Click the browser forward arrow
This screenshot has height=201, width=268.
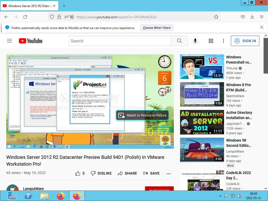pos(16,17)
